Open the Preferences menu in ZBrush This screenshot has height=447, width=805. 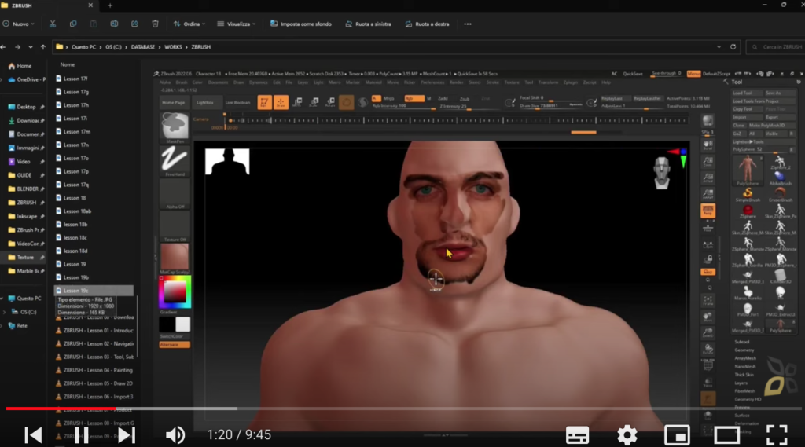coord(432,82)
